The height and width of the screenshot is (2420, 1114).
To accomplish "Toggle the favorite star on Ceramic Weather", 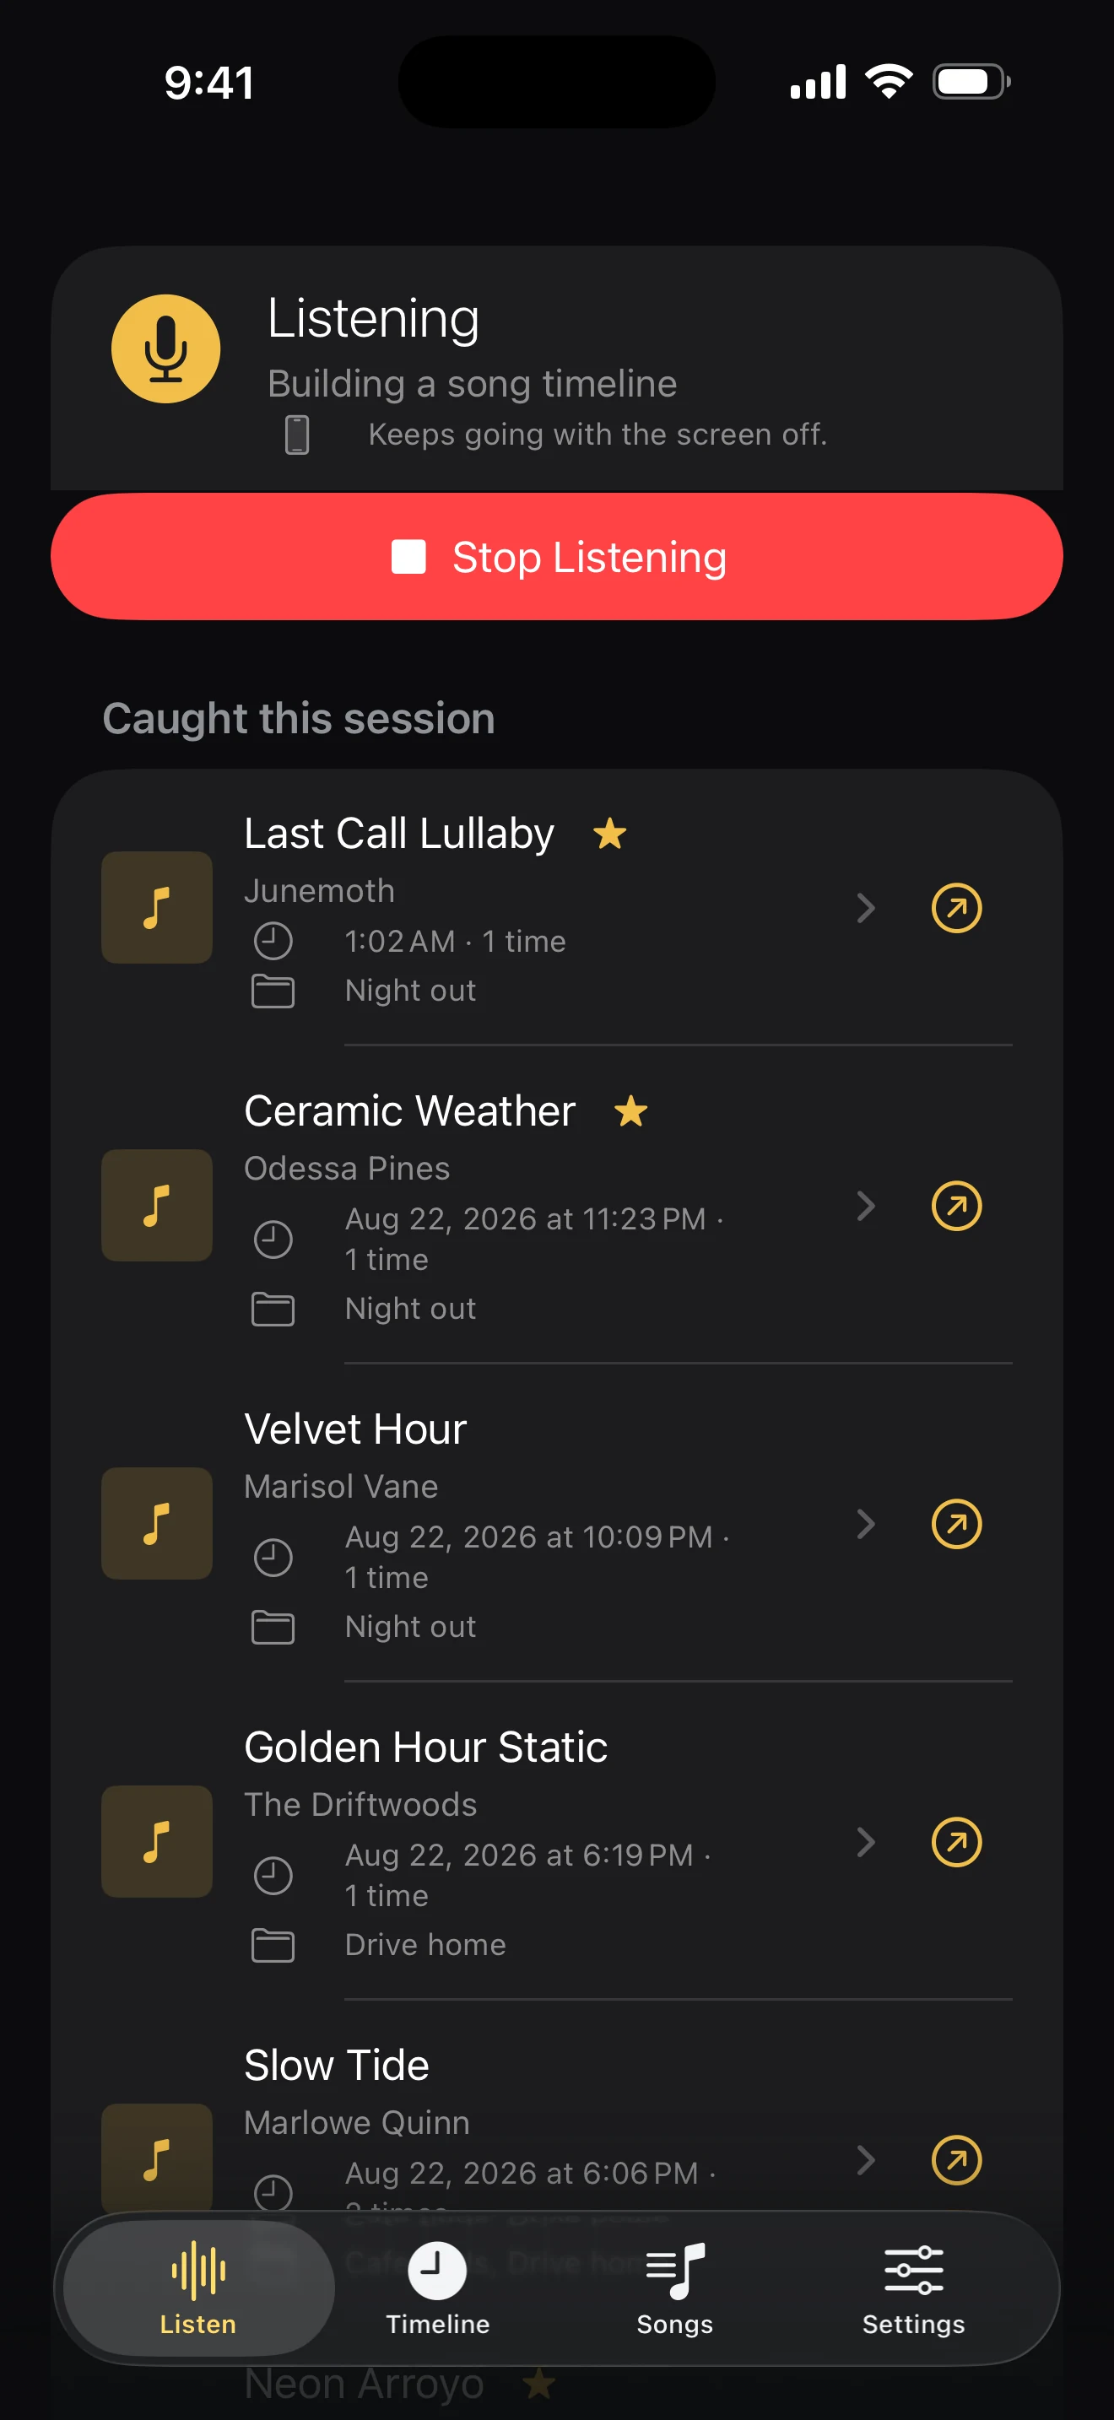I will (630, 1110).
